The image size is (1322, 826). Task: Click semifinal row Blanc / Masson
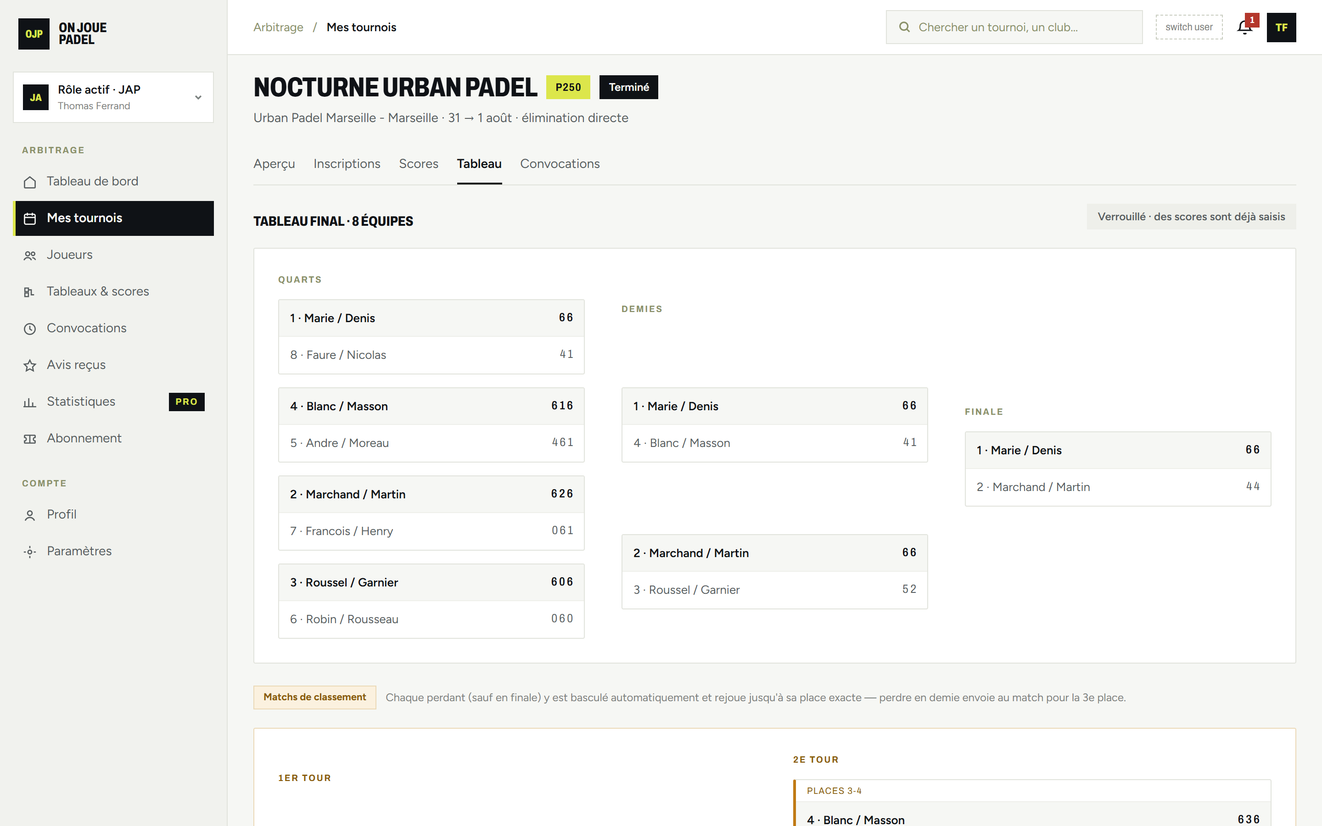tap(775, 443)
